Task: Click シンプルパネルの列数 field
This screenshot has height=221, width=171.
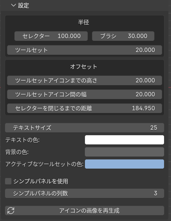Action: pos(85,193)
